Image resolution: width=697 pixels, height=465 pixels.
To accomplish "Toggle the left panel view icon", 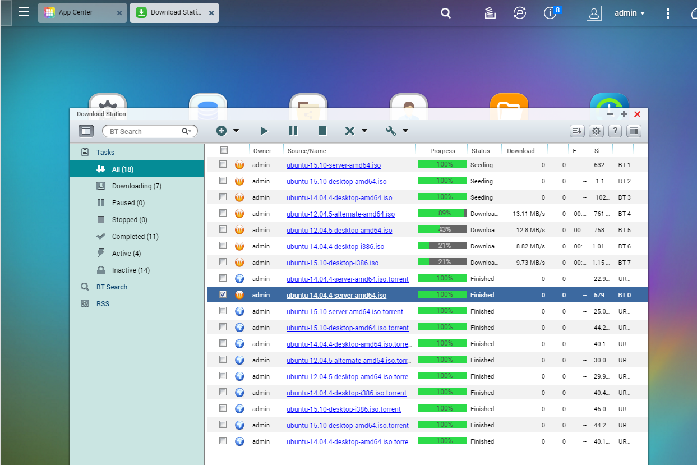I will click(86, 131).
